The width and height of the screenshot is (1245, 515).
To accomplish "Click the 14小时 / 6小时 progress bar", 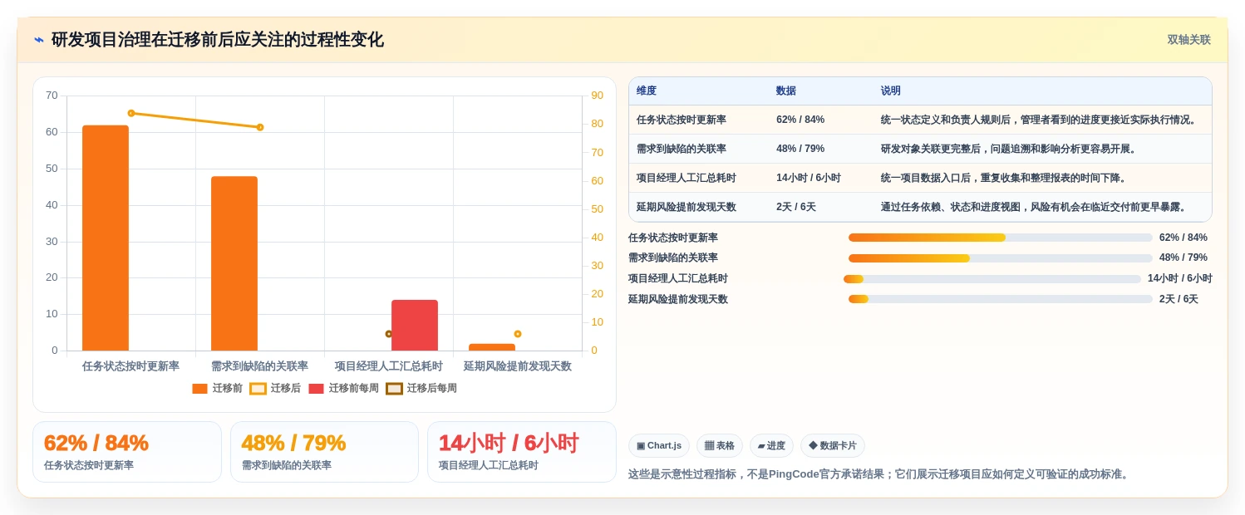I will 992,279.
